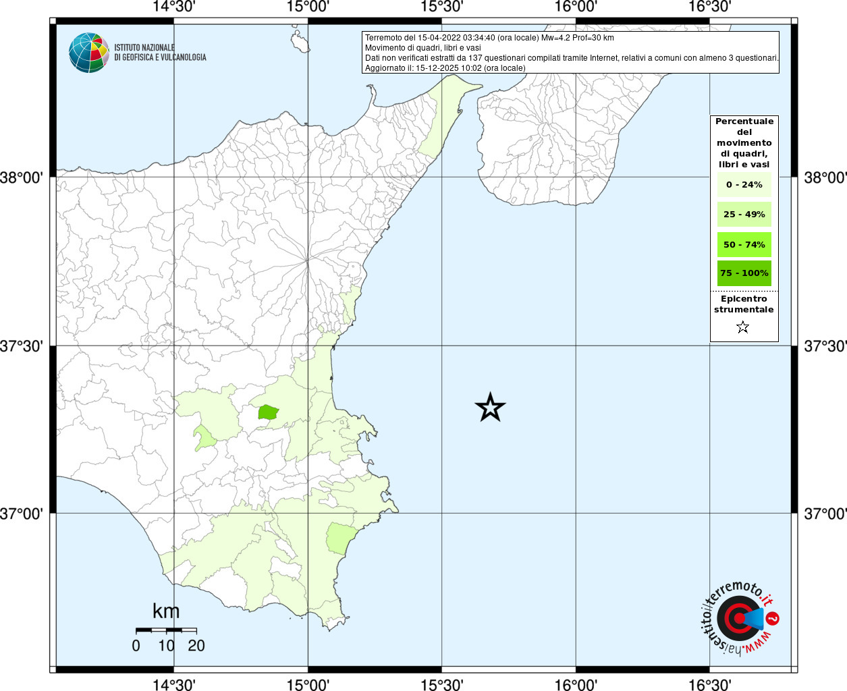
Task: Click the right axis label 37°30'
Action: coord(825,346)
